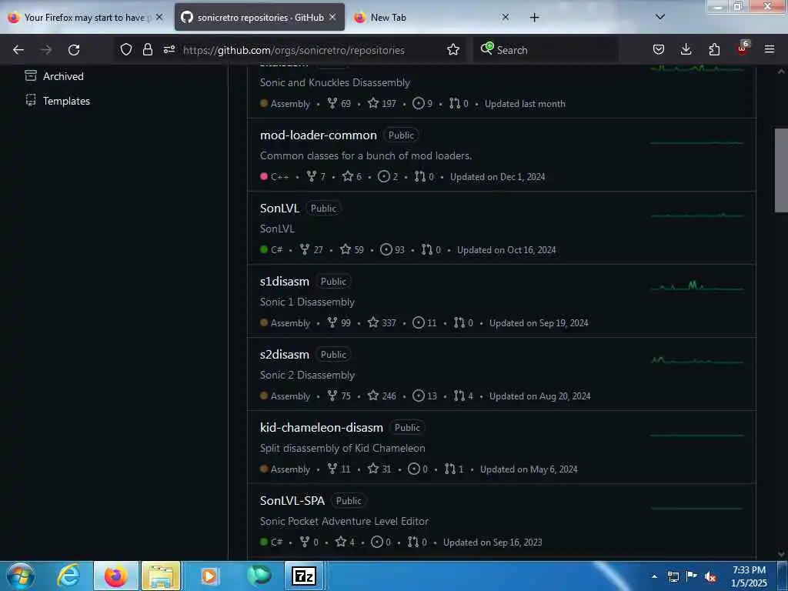
Task: Open the mod-loader-common repository
Action: pyautogui.click(x=318, y=135)
